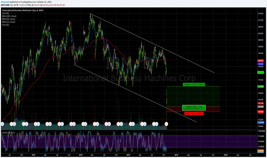Click the red Stop: 3.00 (1.88%) label
Viewport: 267px width, 158px height.
194,113
